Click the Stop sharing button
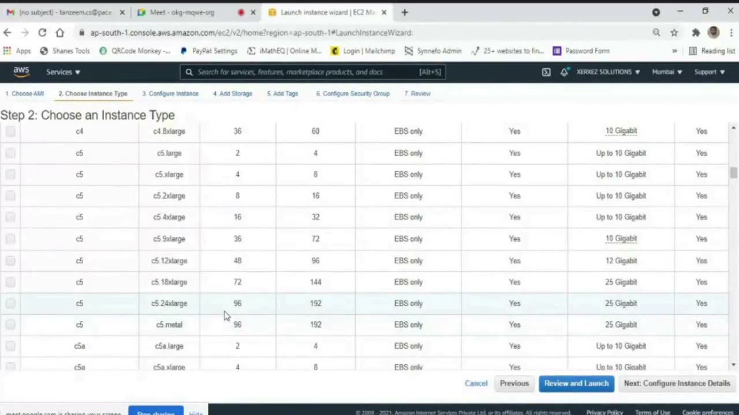 pyautogui.click(x=156, y=412)
